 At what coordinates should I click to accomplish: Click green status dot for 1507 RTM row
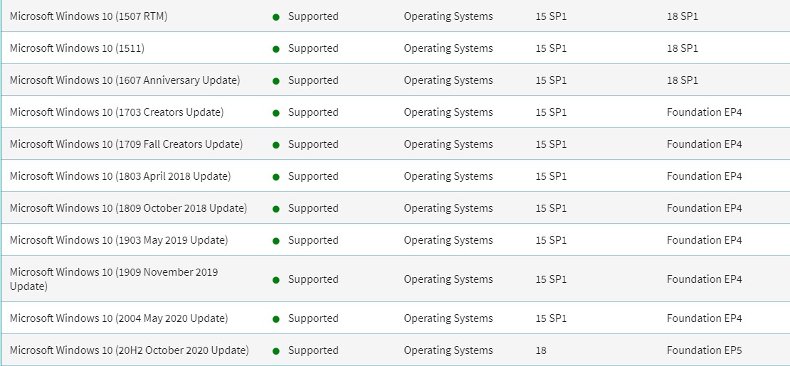(x=275, y=17)
